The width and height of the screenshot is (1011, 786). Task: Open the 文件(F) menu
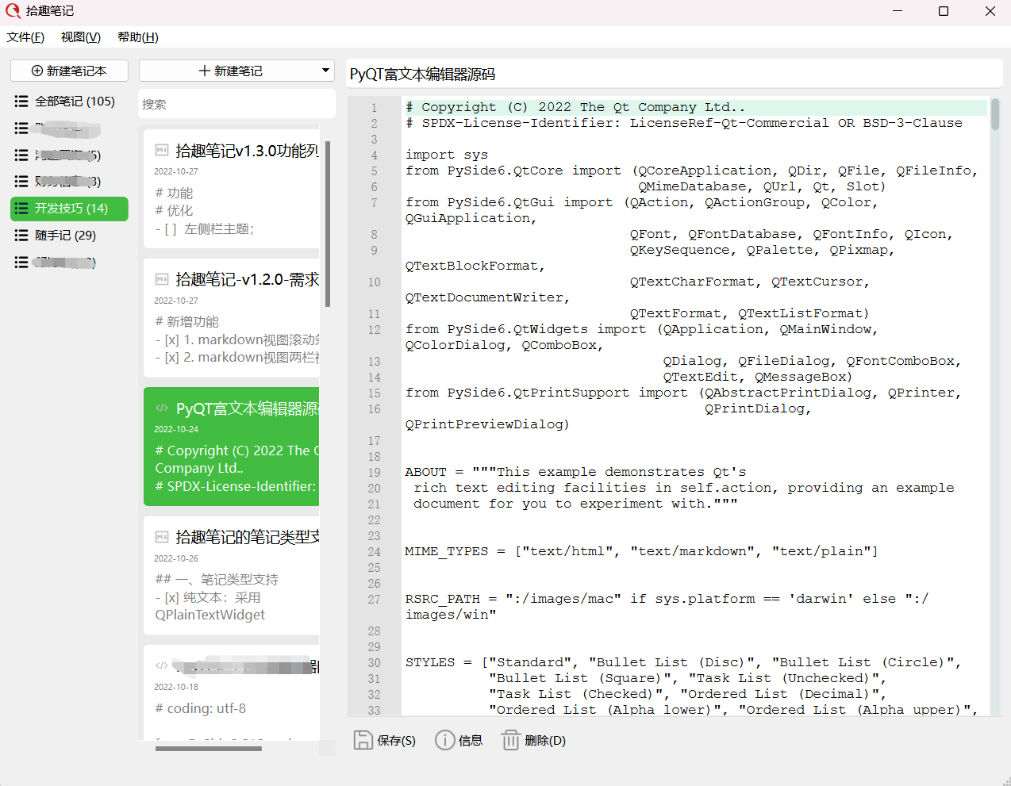(x=25, y=37)
